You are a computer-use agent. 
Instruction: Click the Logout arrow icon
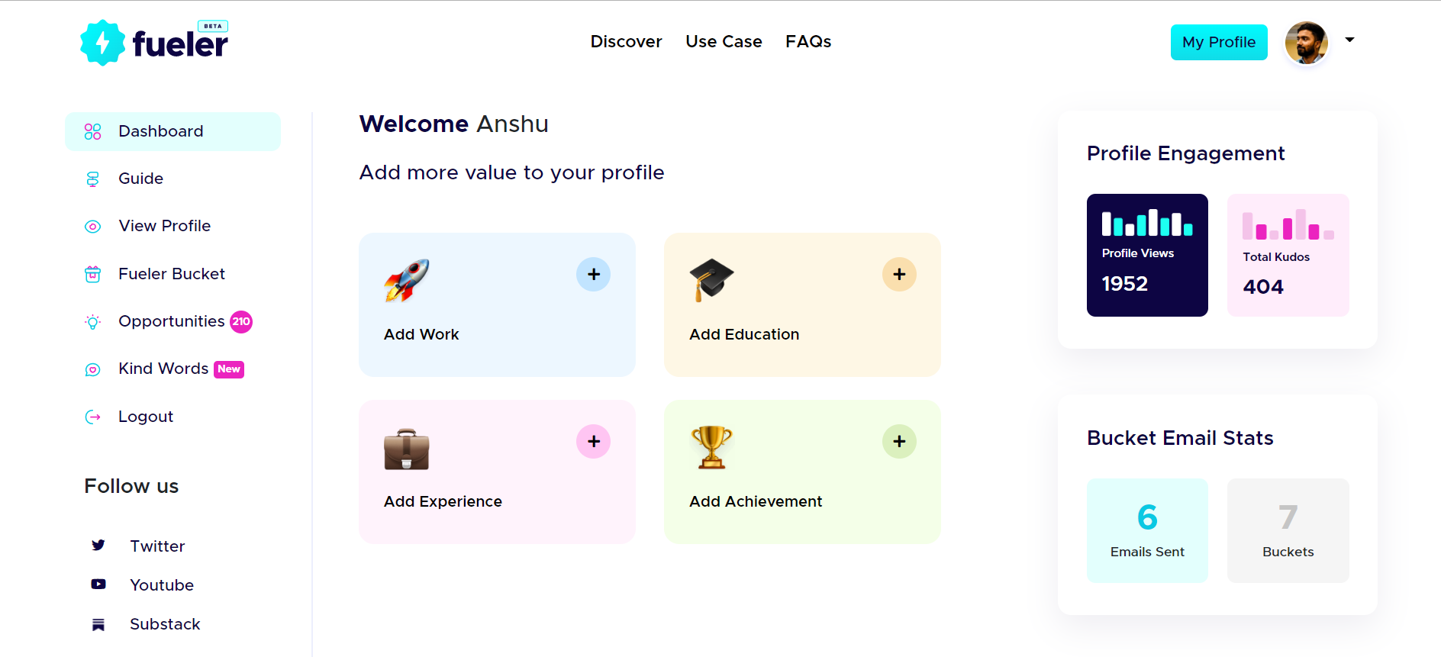pos(93,417)
